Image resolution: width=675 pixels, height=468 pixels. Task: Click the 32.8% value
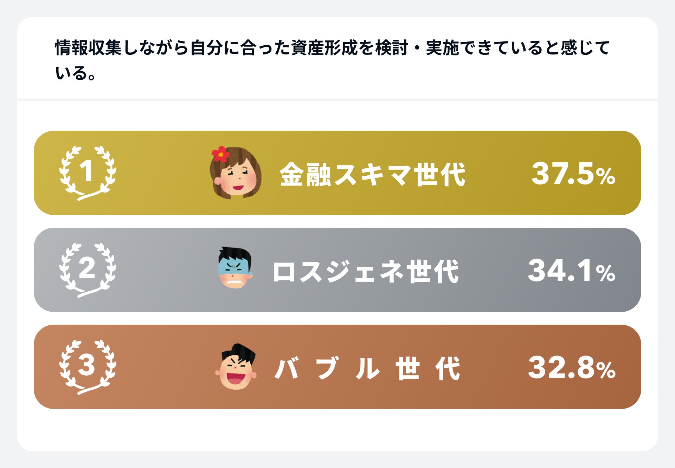click(572, 368)
